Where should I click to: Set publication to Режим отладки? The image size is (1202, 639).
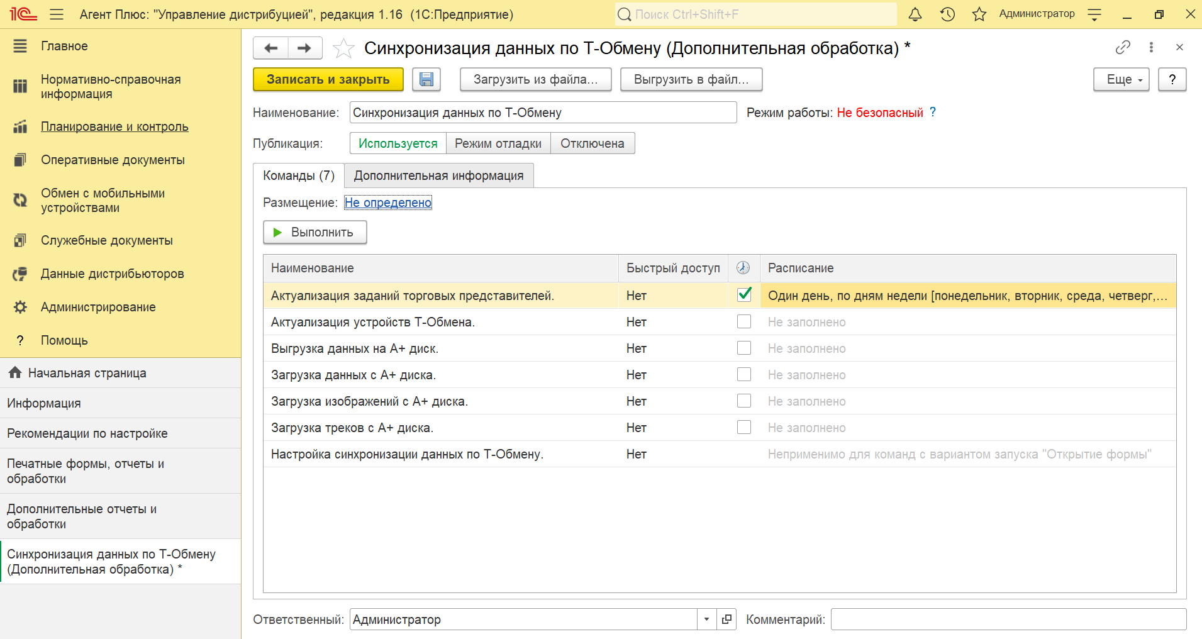(498, 143)
